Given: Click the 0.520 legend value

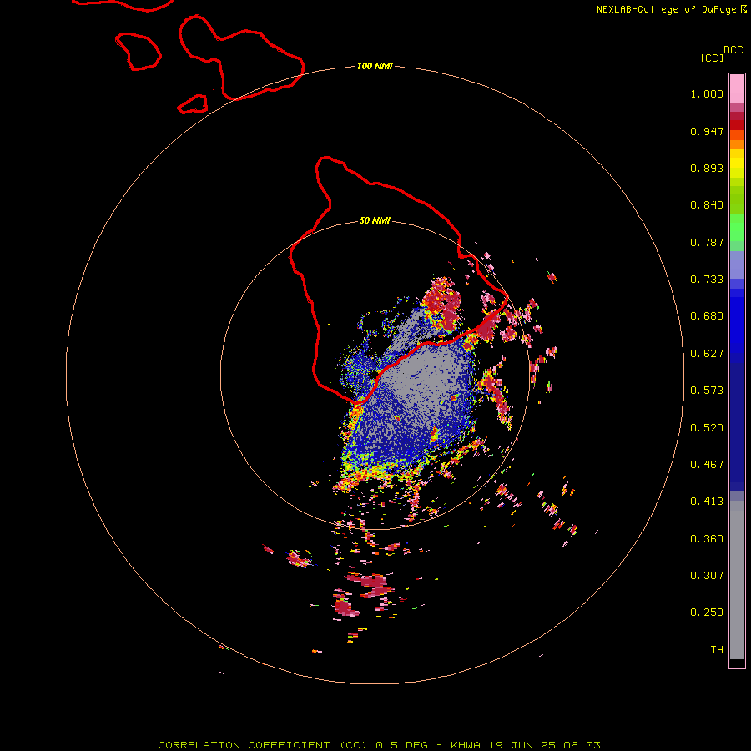Looking at the screenshot, I should (707, 428).
